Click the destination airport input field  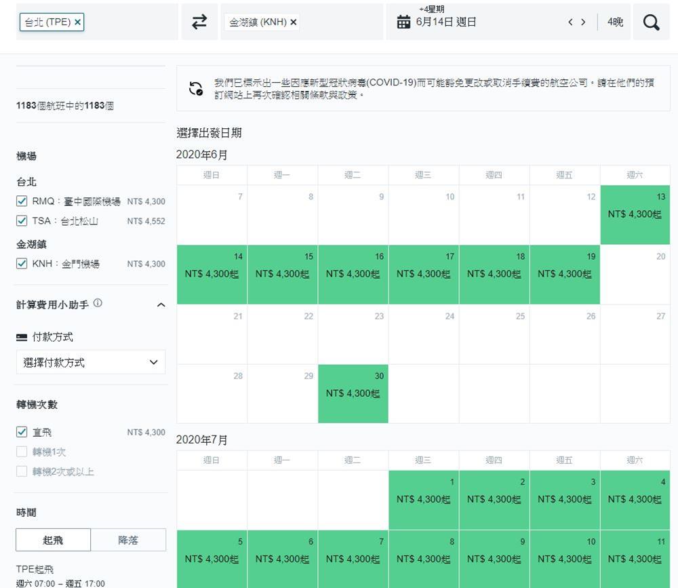[x=302, y=22]
